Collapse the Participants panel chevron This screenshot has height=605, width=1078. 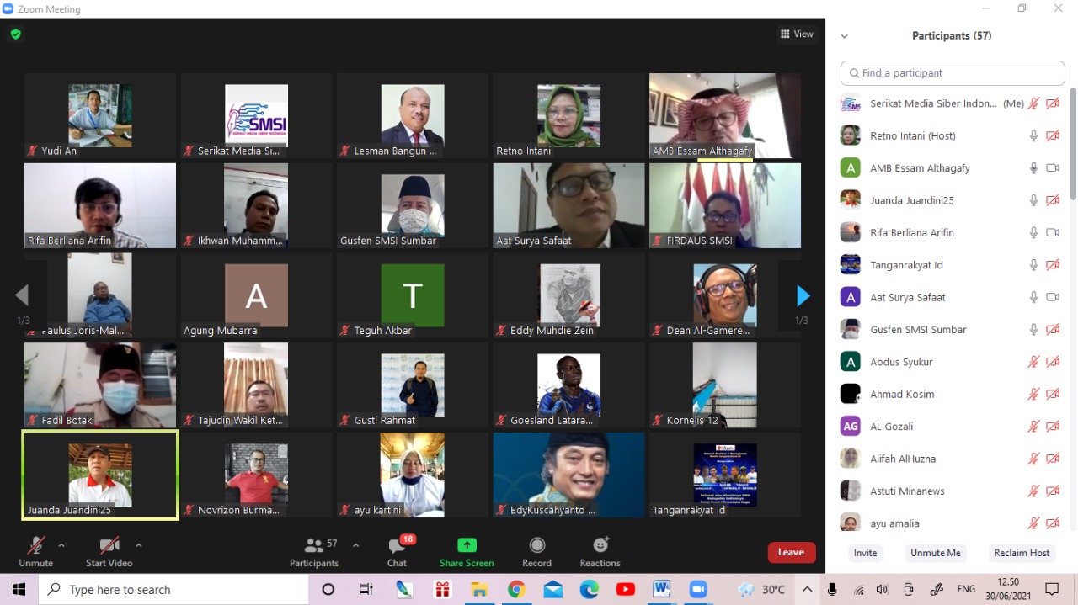click(844, 36)
